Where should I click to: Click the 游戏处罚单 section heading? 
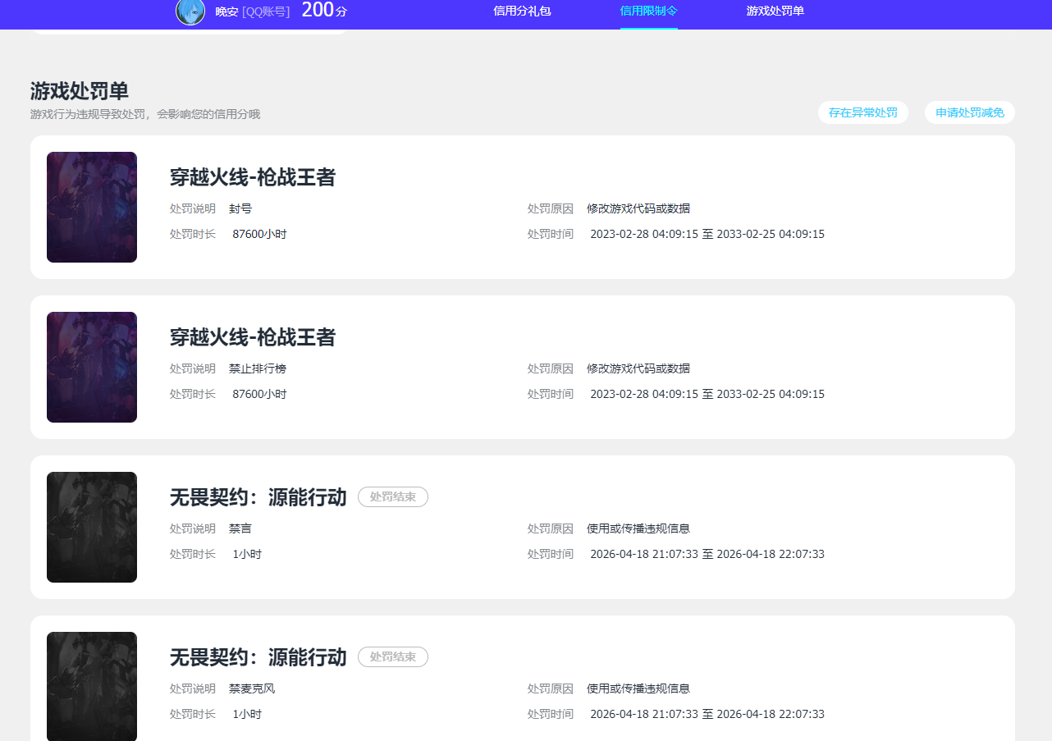pyautogui.click(x=80, y=91)
